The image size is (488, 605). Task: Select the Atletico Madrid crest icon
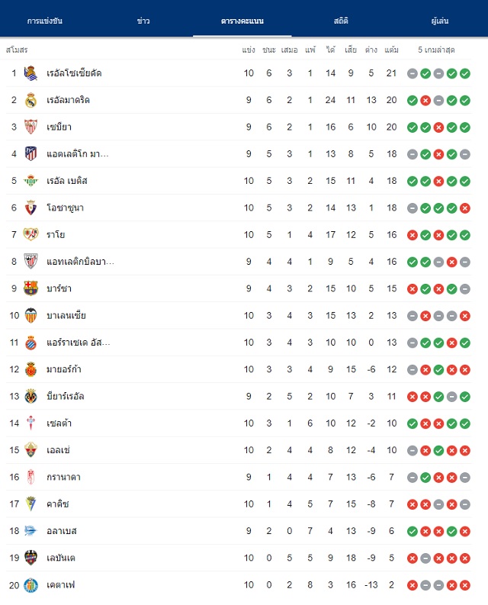click(30, 154)
